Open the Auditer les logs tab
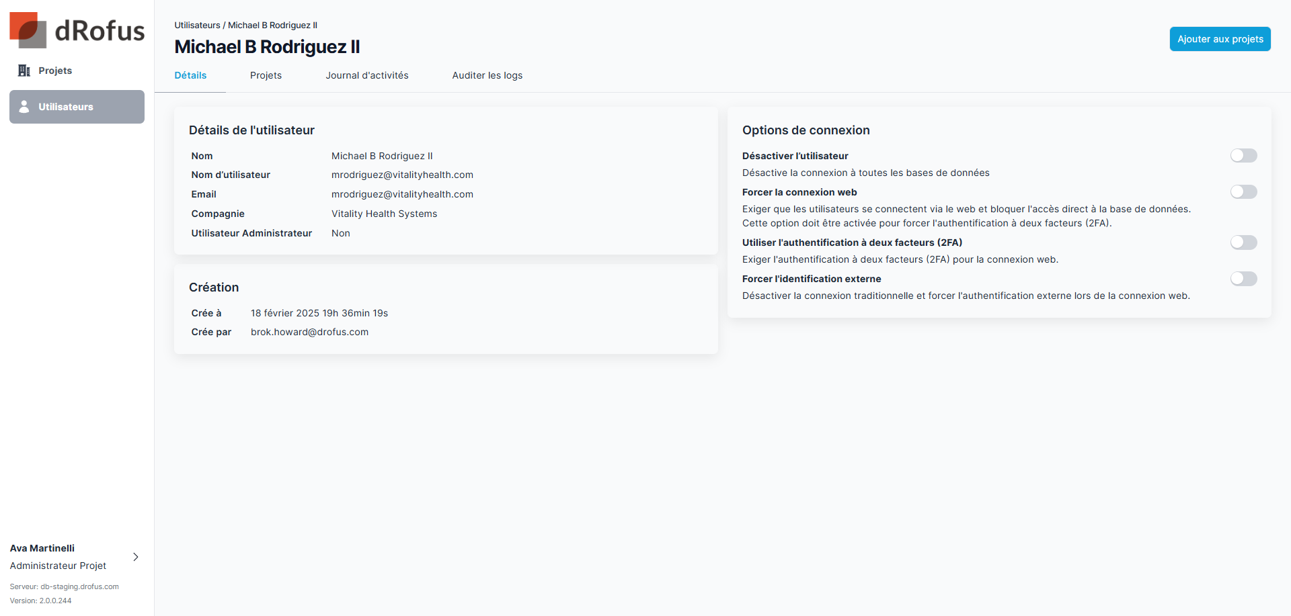The image size is (1291, 616). coord(487,75)
